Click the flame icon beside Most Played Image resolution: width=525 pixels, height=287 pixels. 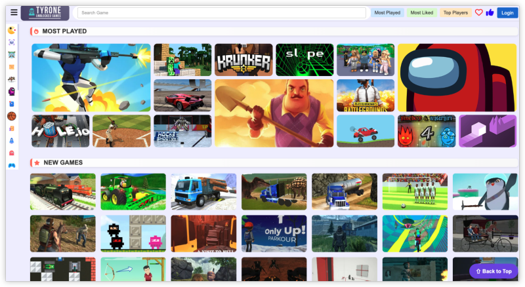point(36,31)
